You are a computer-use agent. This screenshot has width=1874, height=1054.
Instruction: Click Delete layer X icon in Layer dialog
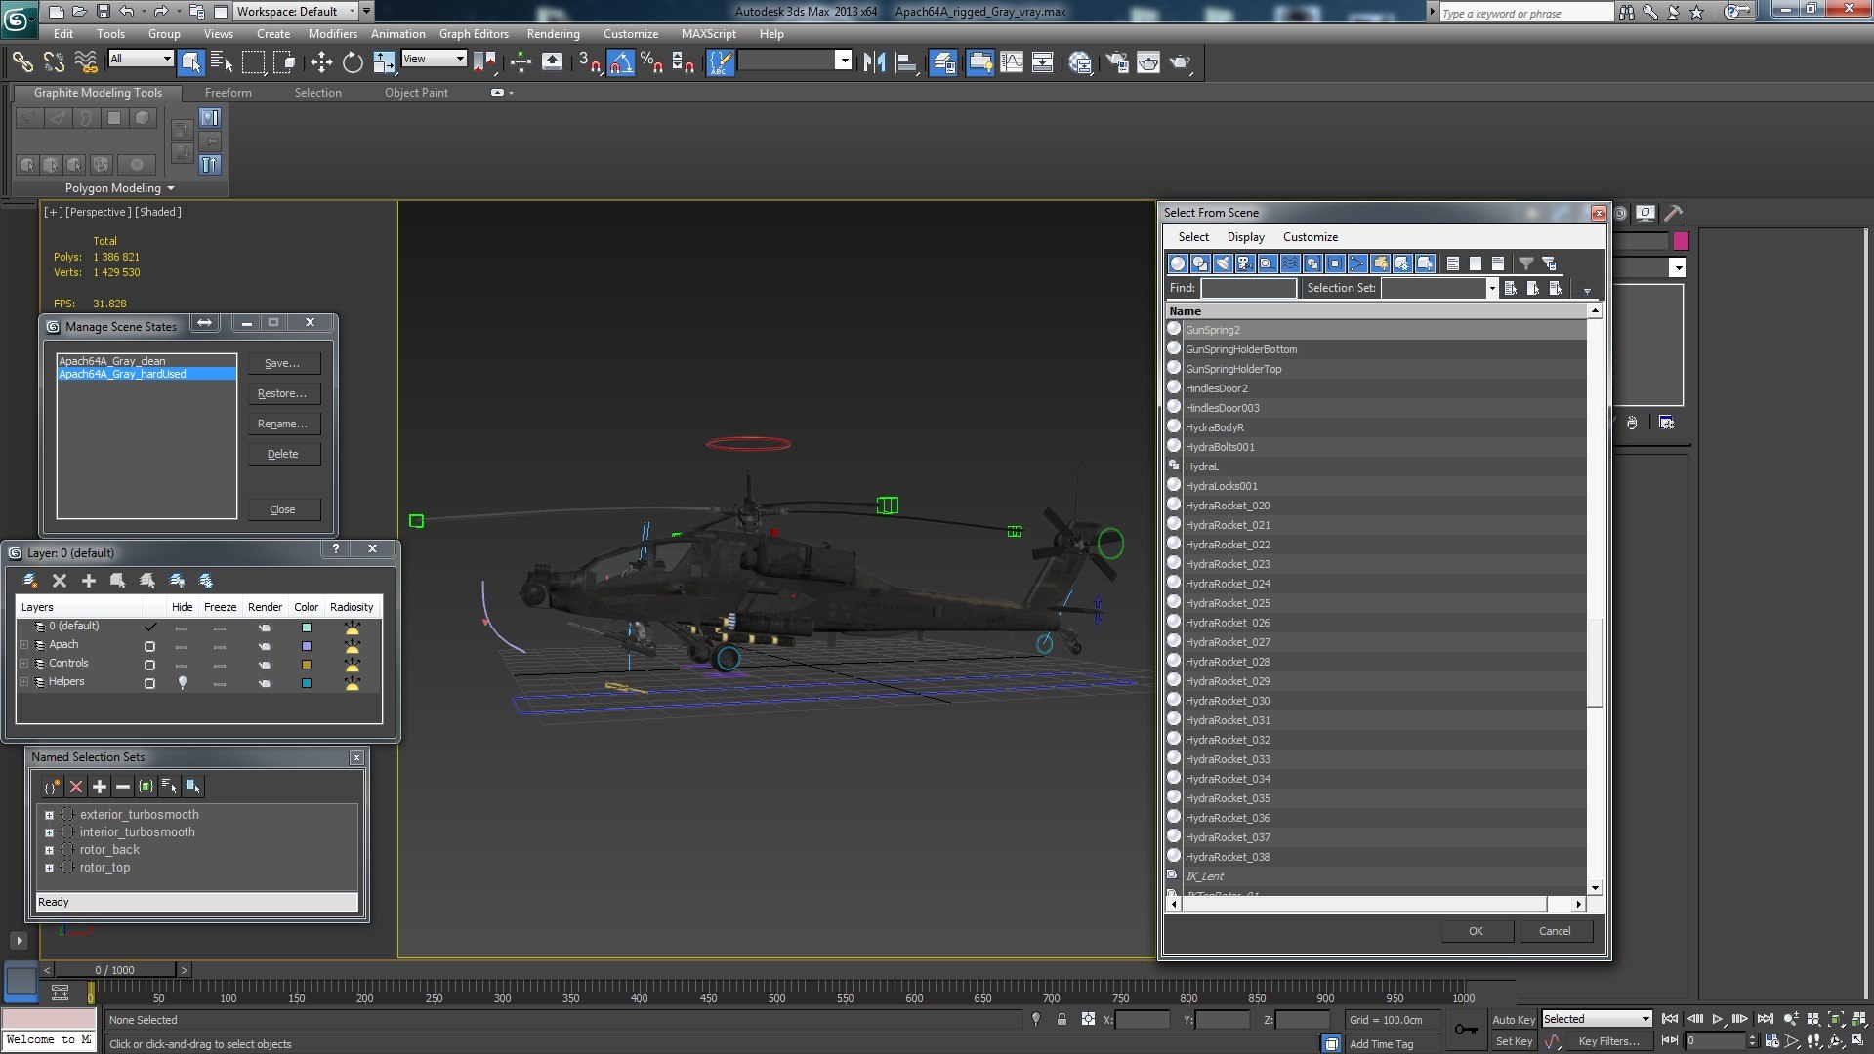pyautogui.click(x=60, y=581)
